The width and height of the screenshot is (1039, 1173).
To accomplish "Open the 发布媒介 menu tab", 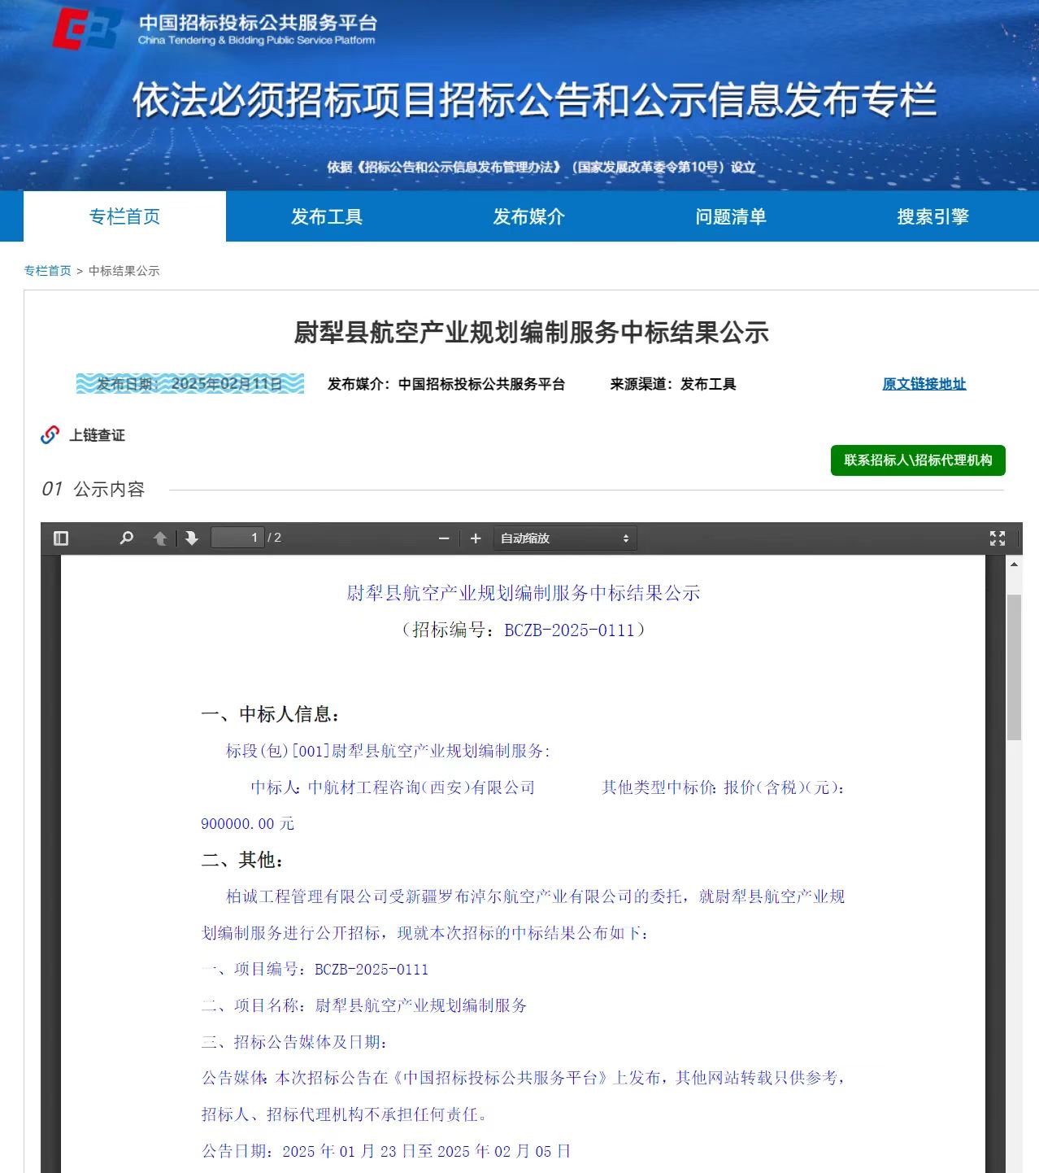I will pos(528,216).
